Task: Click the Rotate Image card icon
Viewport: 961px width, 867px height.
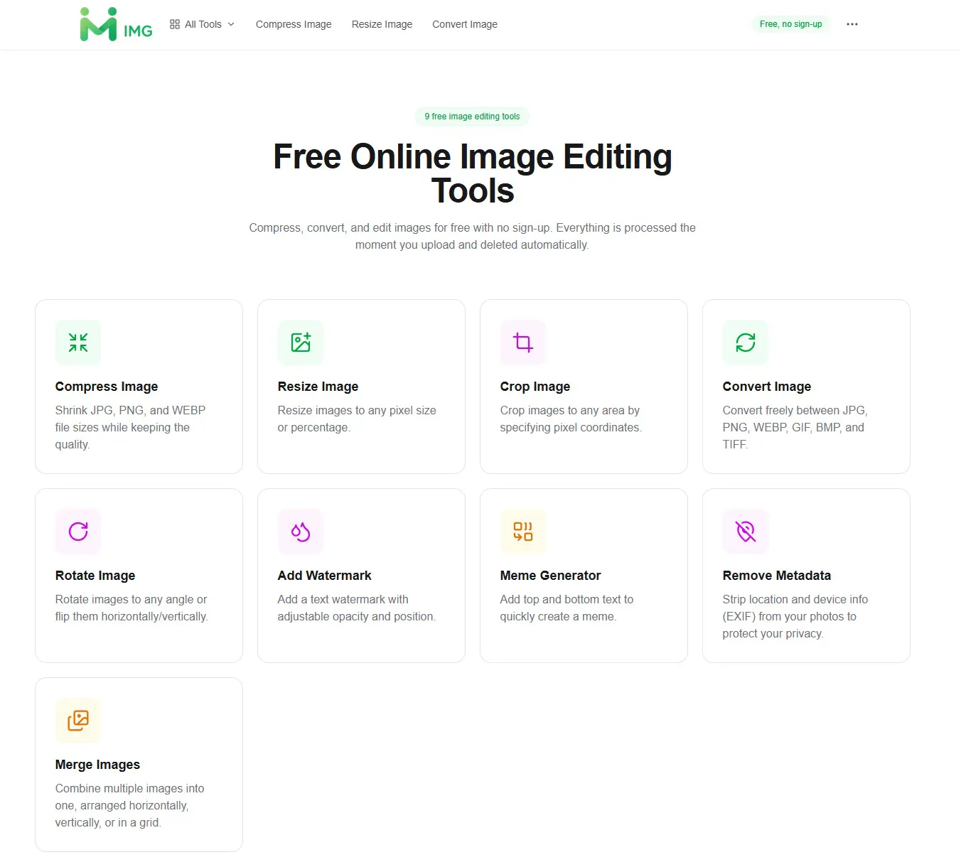Action: coord(78,532)
